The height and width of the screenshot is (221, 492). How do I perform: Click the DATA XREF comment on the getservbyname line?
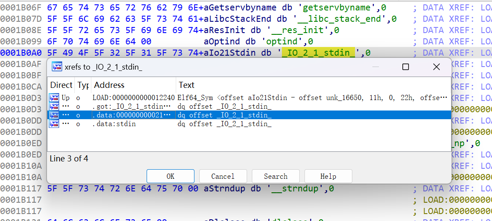tap(452, 7)
